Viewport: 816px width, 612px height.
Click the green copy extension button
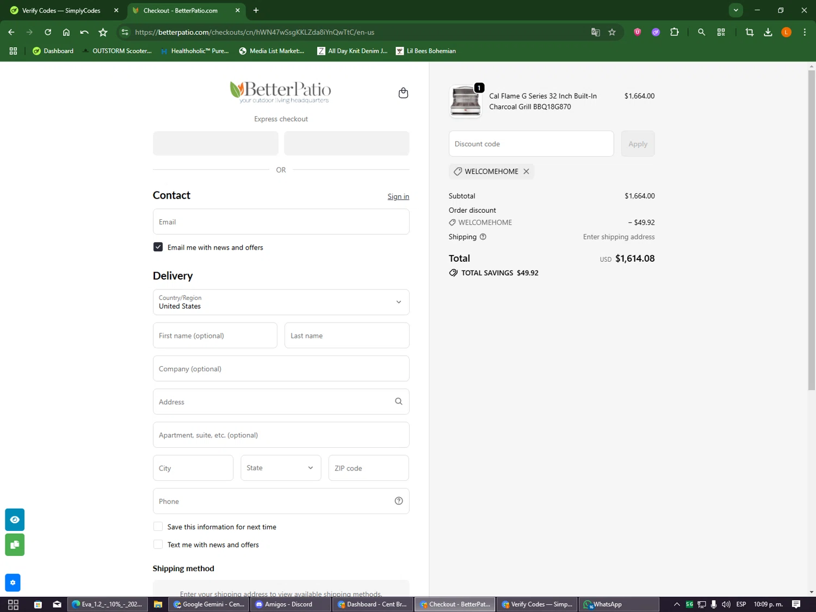point(15,545)
